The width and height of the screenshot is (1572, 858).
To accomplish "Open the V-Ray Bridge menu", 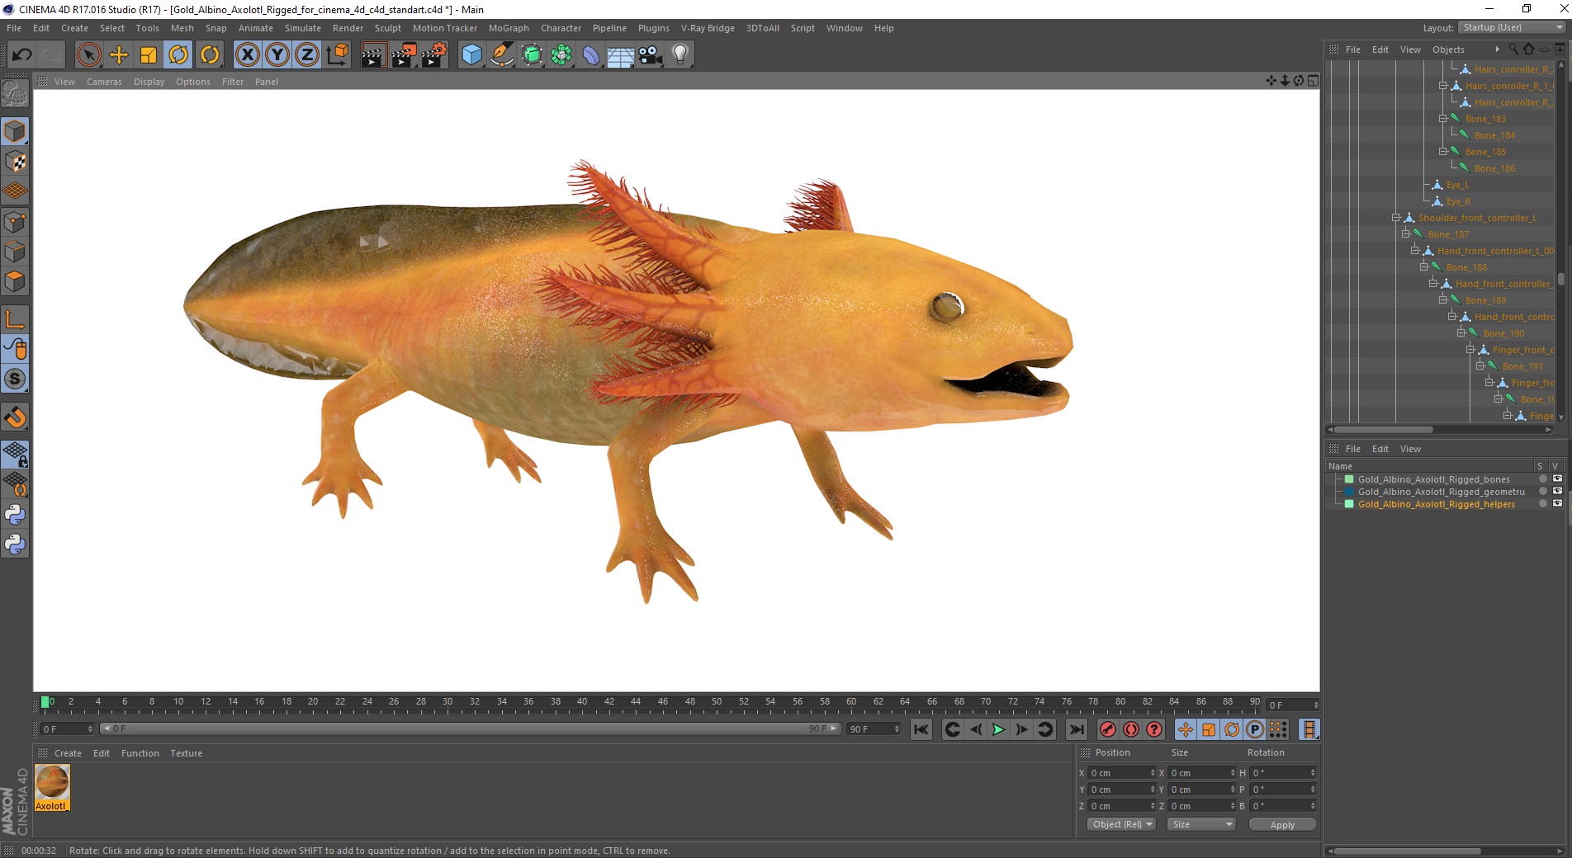I will click(708, 28).
